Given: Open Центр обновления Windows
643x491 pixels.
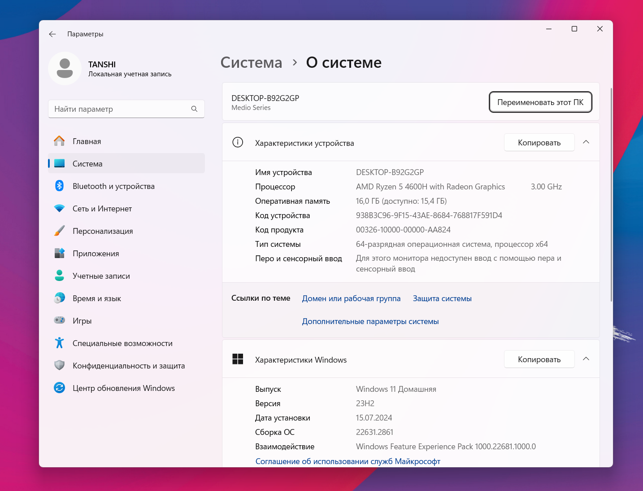Looking at the screenshot, I should pos(126,388).
